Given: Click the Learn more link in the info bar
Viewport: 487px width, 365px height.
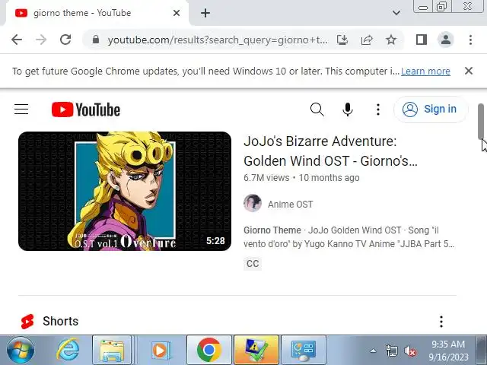Looking at the screenshot, I should click(x=425, y=71).
